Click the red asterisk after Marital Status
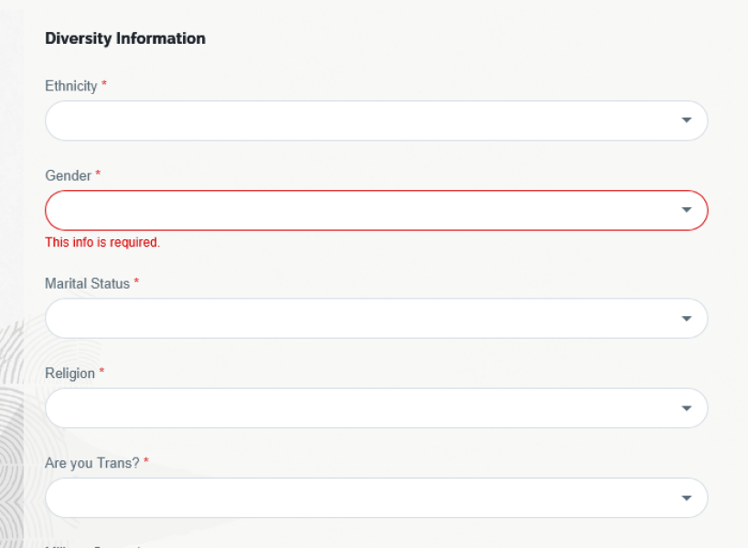 136,282
